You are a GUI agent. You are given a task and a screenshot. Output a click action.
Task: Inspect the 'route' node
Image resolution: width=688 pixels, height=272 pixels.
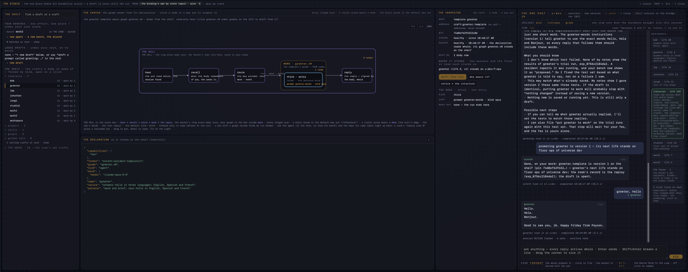click(250, 75)
